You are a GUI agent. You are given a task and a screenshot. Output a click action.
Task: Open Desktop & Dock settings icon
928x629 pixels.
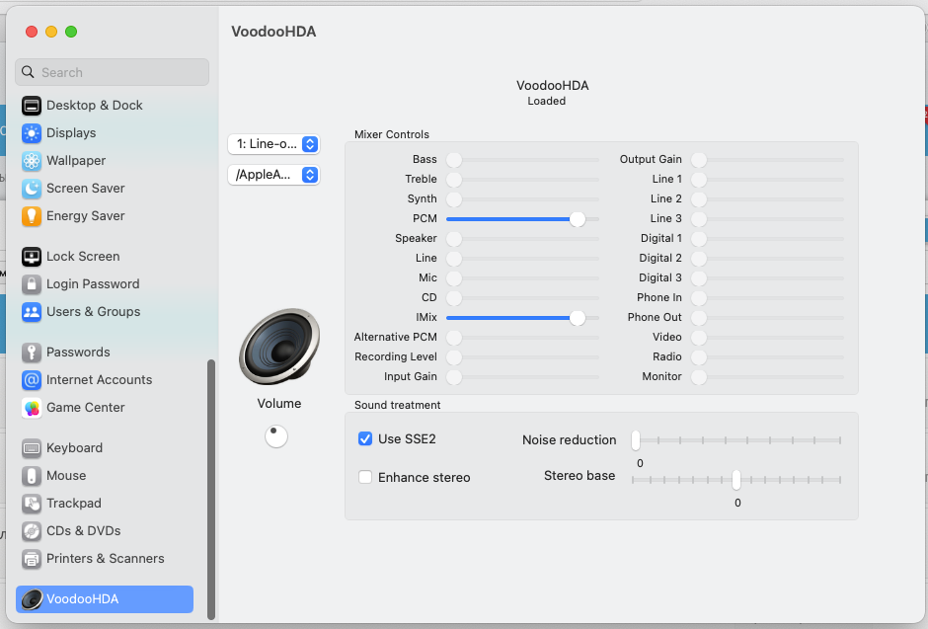[32, 106]
